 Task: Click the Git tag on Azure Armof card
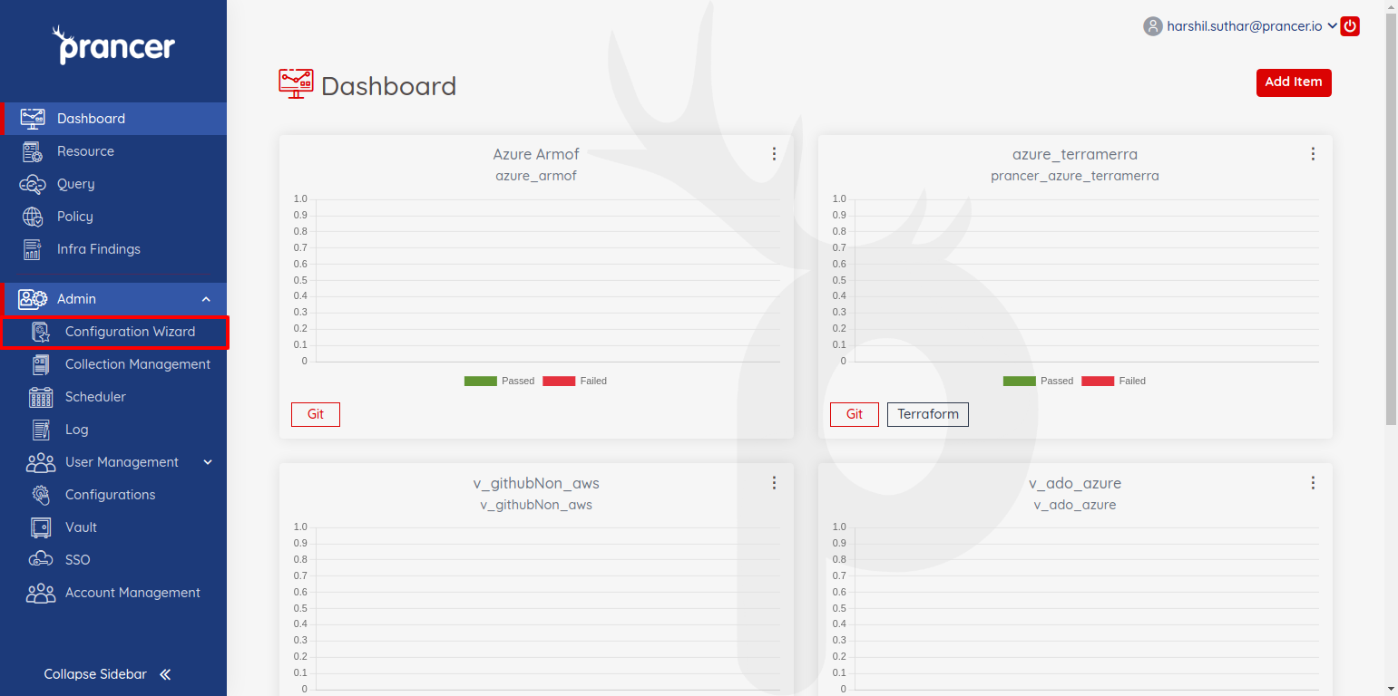316,414
